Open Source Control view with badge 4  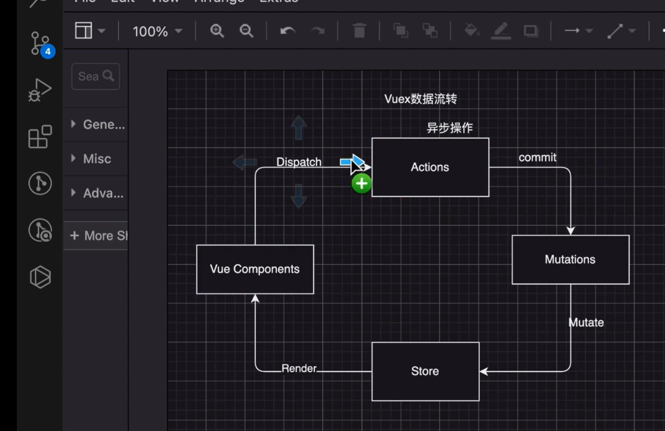coord(41,44)
